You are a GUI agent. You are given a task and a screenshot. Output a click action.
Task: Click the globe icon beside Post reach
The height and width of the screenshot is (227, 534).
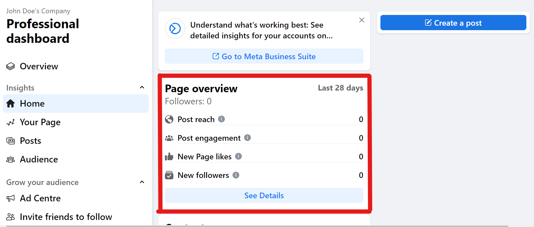[169, 119]
